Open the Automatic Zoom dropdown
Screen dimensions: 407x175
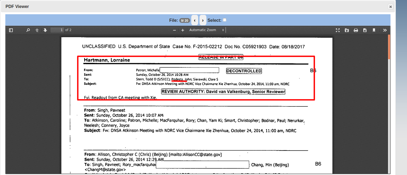pos(206,30)
